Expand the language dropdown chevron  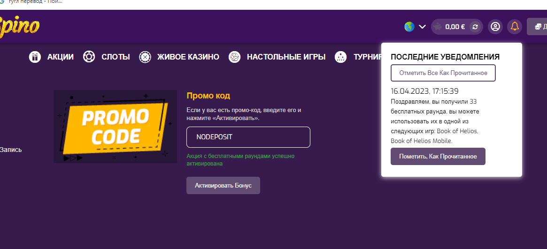(x=422, y=27)
